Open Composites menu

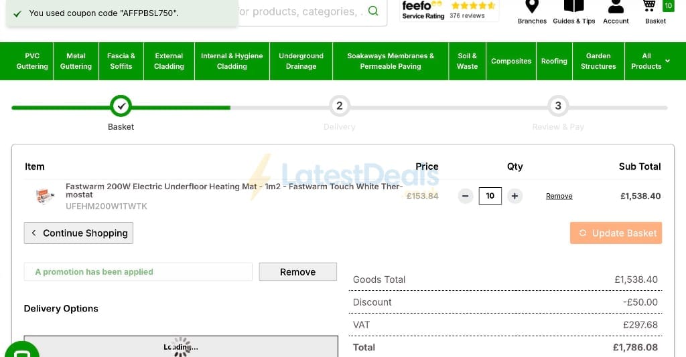click(x=511, y=61)
